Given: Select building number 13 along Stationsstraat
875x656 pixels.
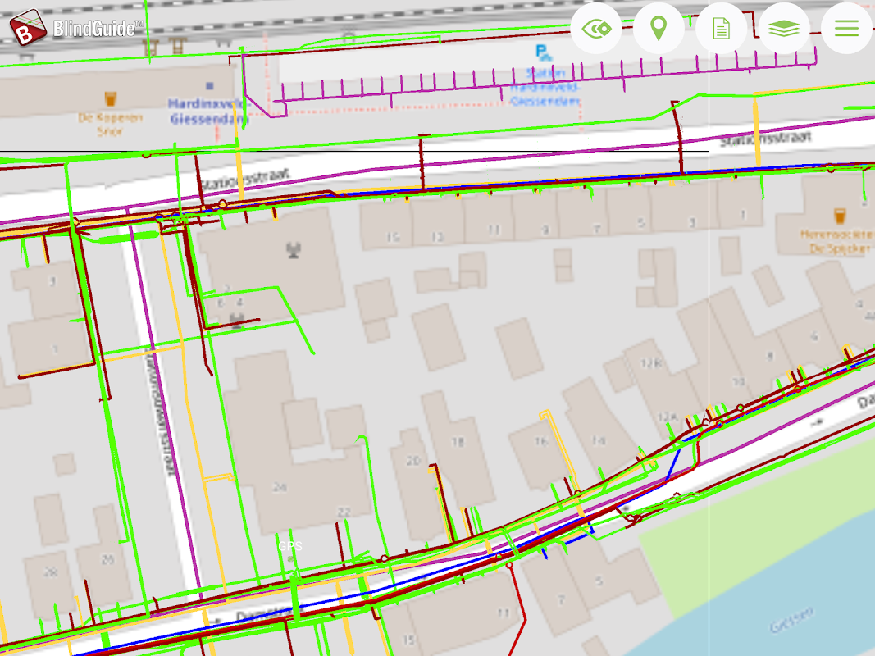Looking at the screenshot, I should tap(436, 237).
